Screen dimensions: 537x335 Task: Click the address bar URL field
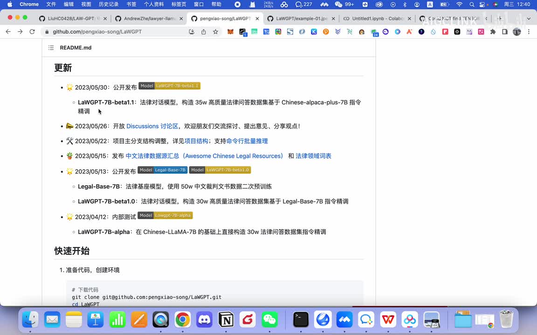pos(117,32)
